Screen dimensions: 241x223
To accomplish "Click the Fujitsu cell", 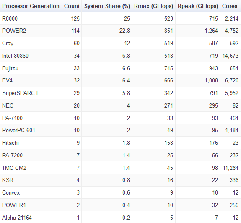I will (x=10, y=68).
